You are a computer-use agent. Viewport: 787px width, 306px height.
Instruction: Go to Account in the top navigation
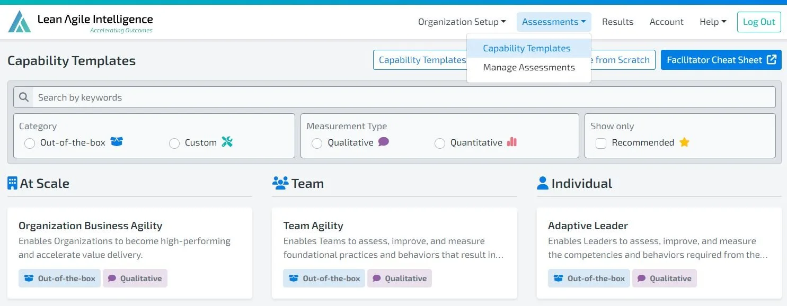click(x=666, y=22)
